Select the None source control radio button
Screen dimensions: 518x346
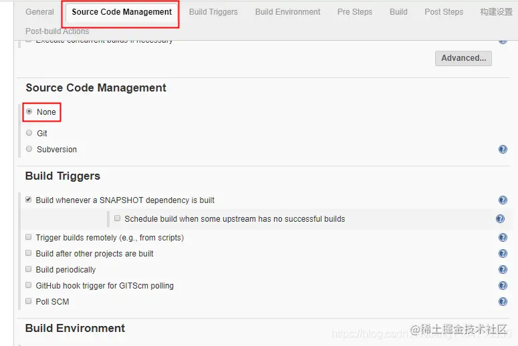29,112
